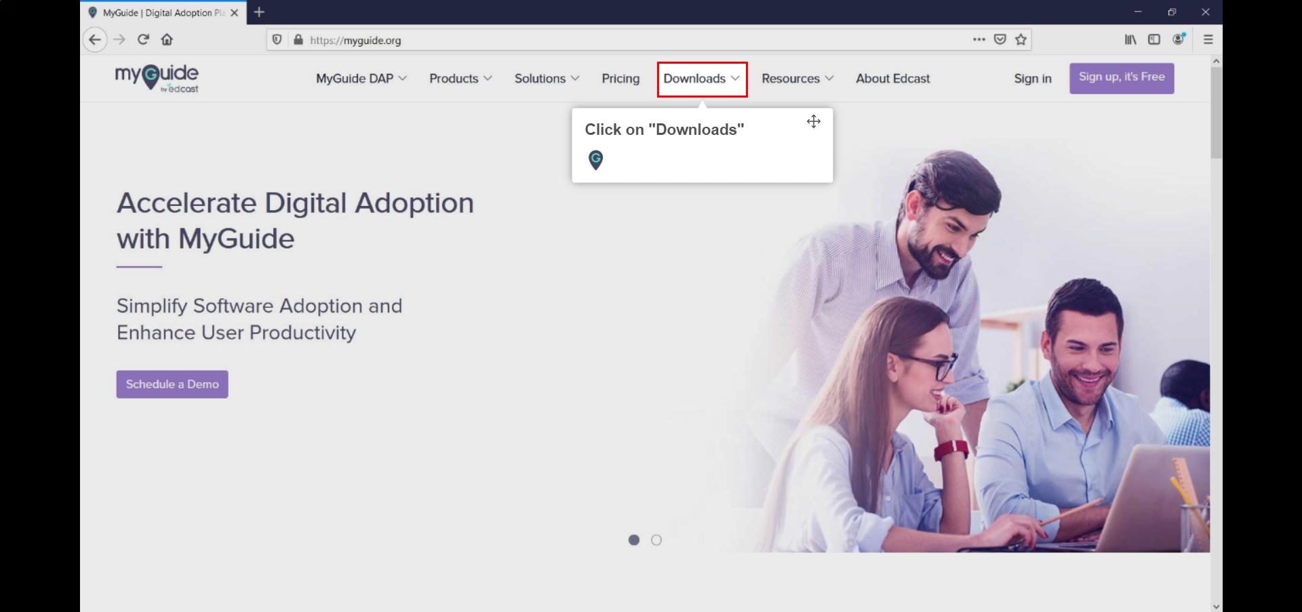Open the browser home page icon

click(x=167, y=40)
